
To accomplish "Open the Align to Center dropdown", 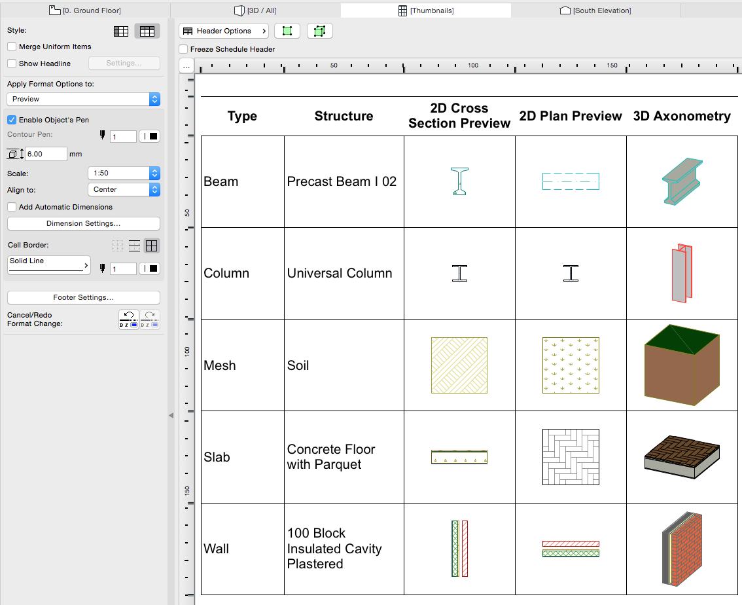I will click(x=124, y=189).
